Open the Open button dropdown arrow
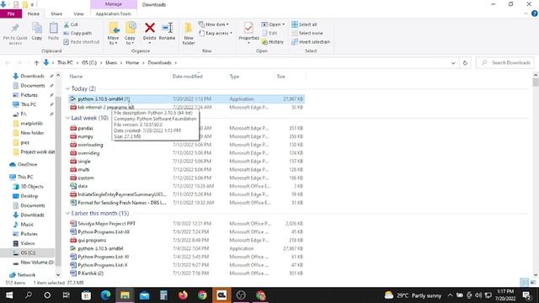 (x=283, y=24)
